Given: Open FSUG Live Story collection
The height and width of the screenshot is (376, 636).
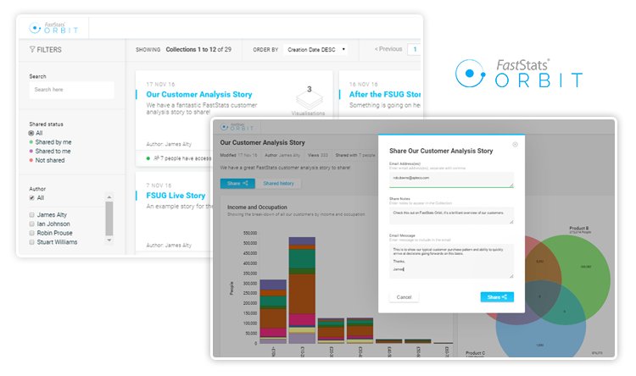Looking at the screenshot, I should pyautogui.click(x=176, y=196).
